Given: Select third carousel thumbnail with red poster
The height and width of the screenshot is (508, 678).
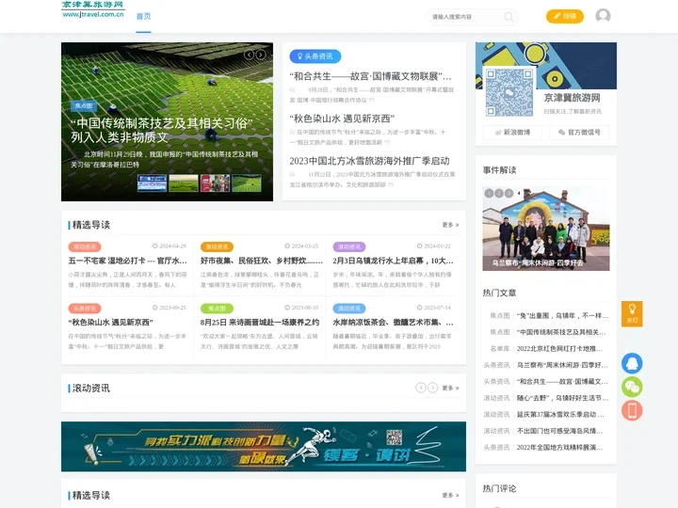Looking at the screenshot, I should pos(216,183).
